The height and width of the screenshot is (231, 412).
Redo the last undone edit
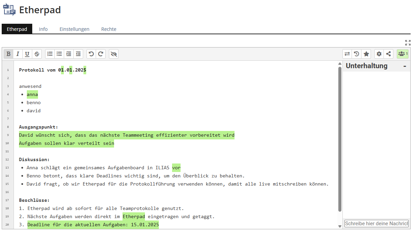[101, 54]
